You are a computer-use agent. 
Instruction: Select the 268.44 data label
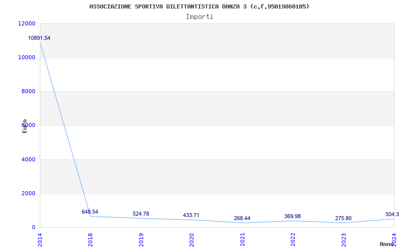(x=242, y=218)
